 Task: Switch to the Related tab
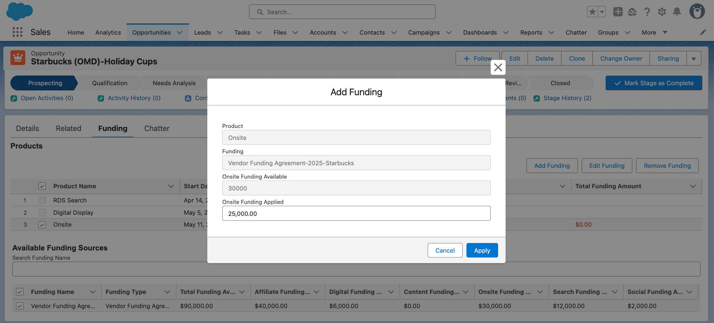[69, 128]
